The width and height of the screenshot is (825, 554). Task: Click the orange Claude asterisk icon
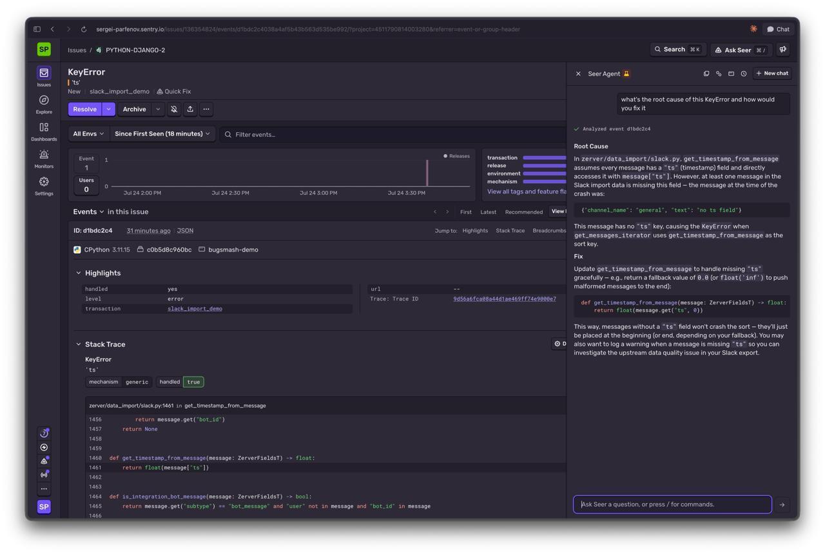pos(753,29)
